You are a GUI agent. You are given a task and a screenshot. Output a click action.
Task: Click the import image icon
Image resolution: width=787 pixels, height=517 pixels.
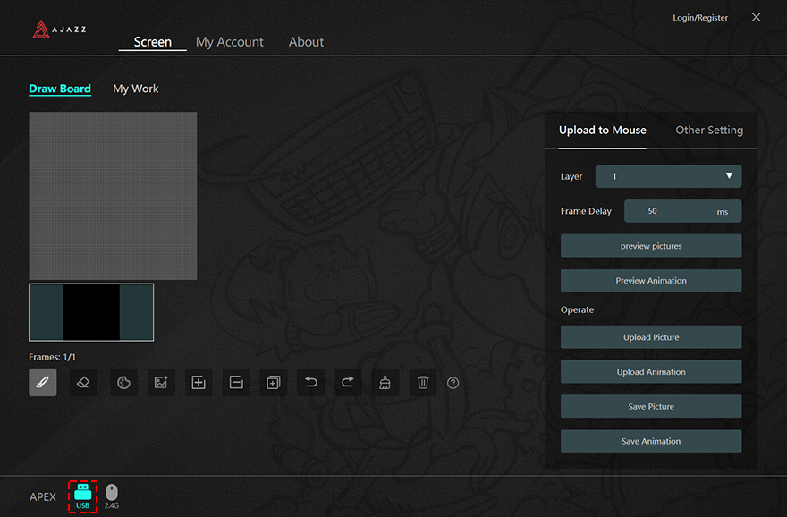pyautogui.click(x=161, y=383)
